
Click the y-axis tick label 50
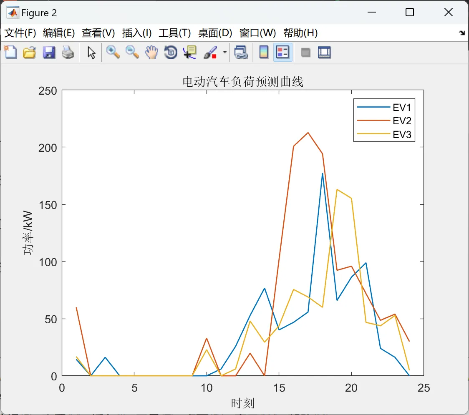[x=51, y=319]
